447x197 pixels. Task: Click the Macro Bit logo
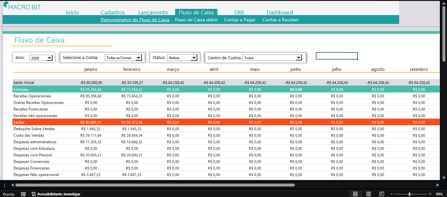[x=22, y=7]
